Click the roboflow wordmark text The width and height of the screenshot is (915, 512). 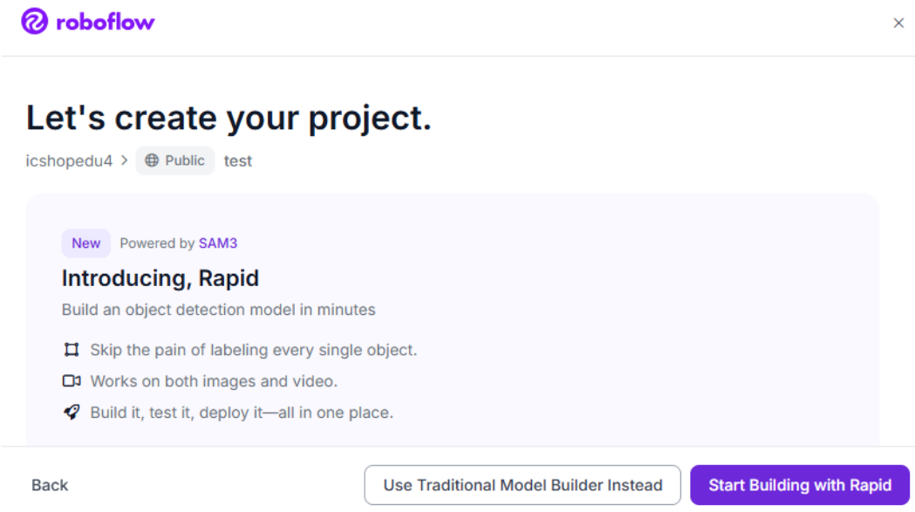click(106, 22)
